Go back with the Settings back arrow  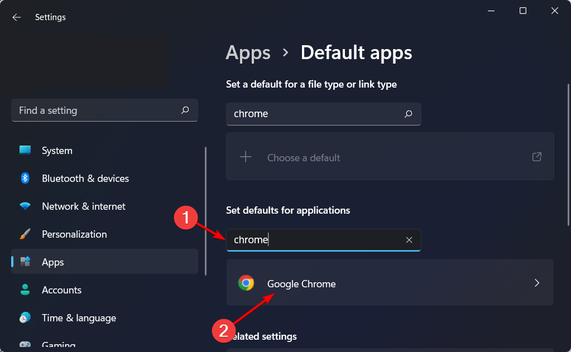tap(16, 17)
